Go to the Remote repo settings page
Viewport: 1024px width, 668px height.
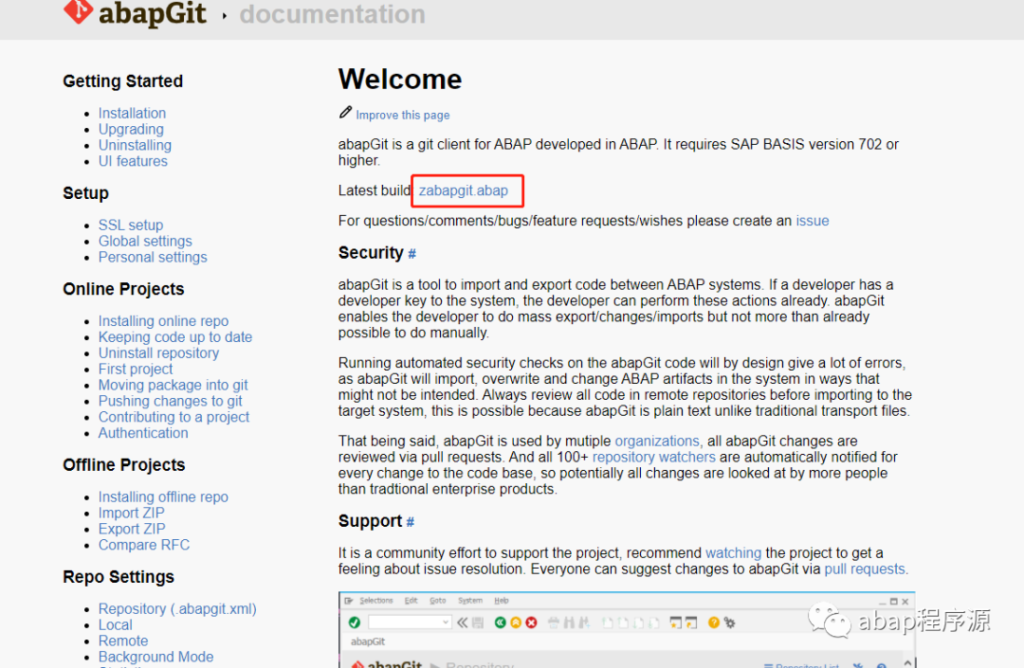123,641
